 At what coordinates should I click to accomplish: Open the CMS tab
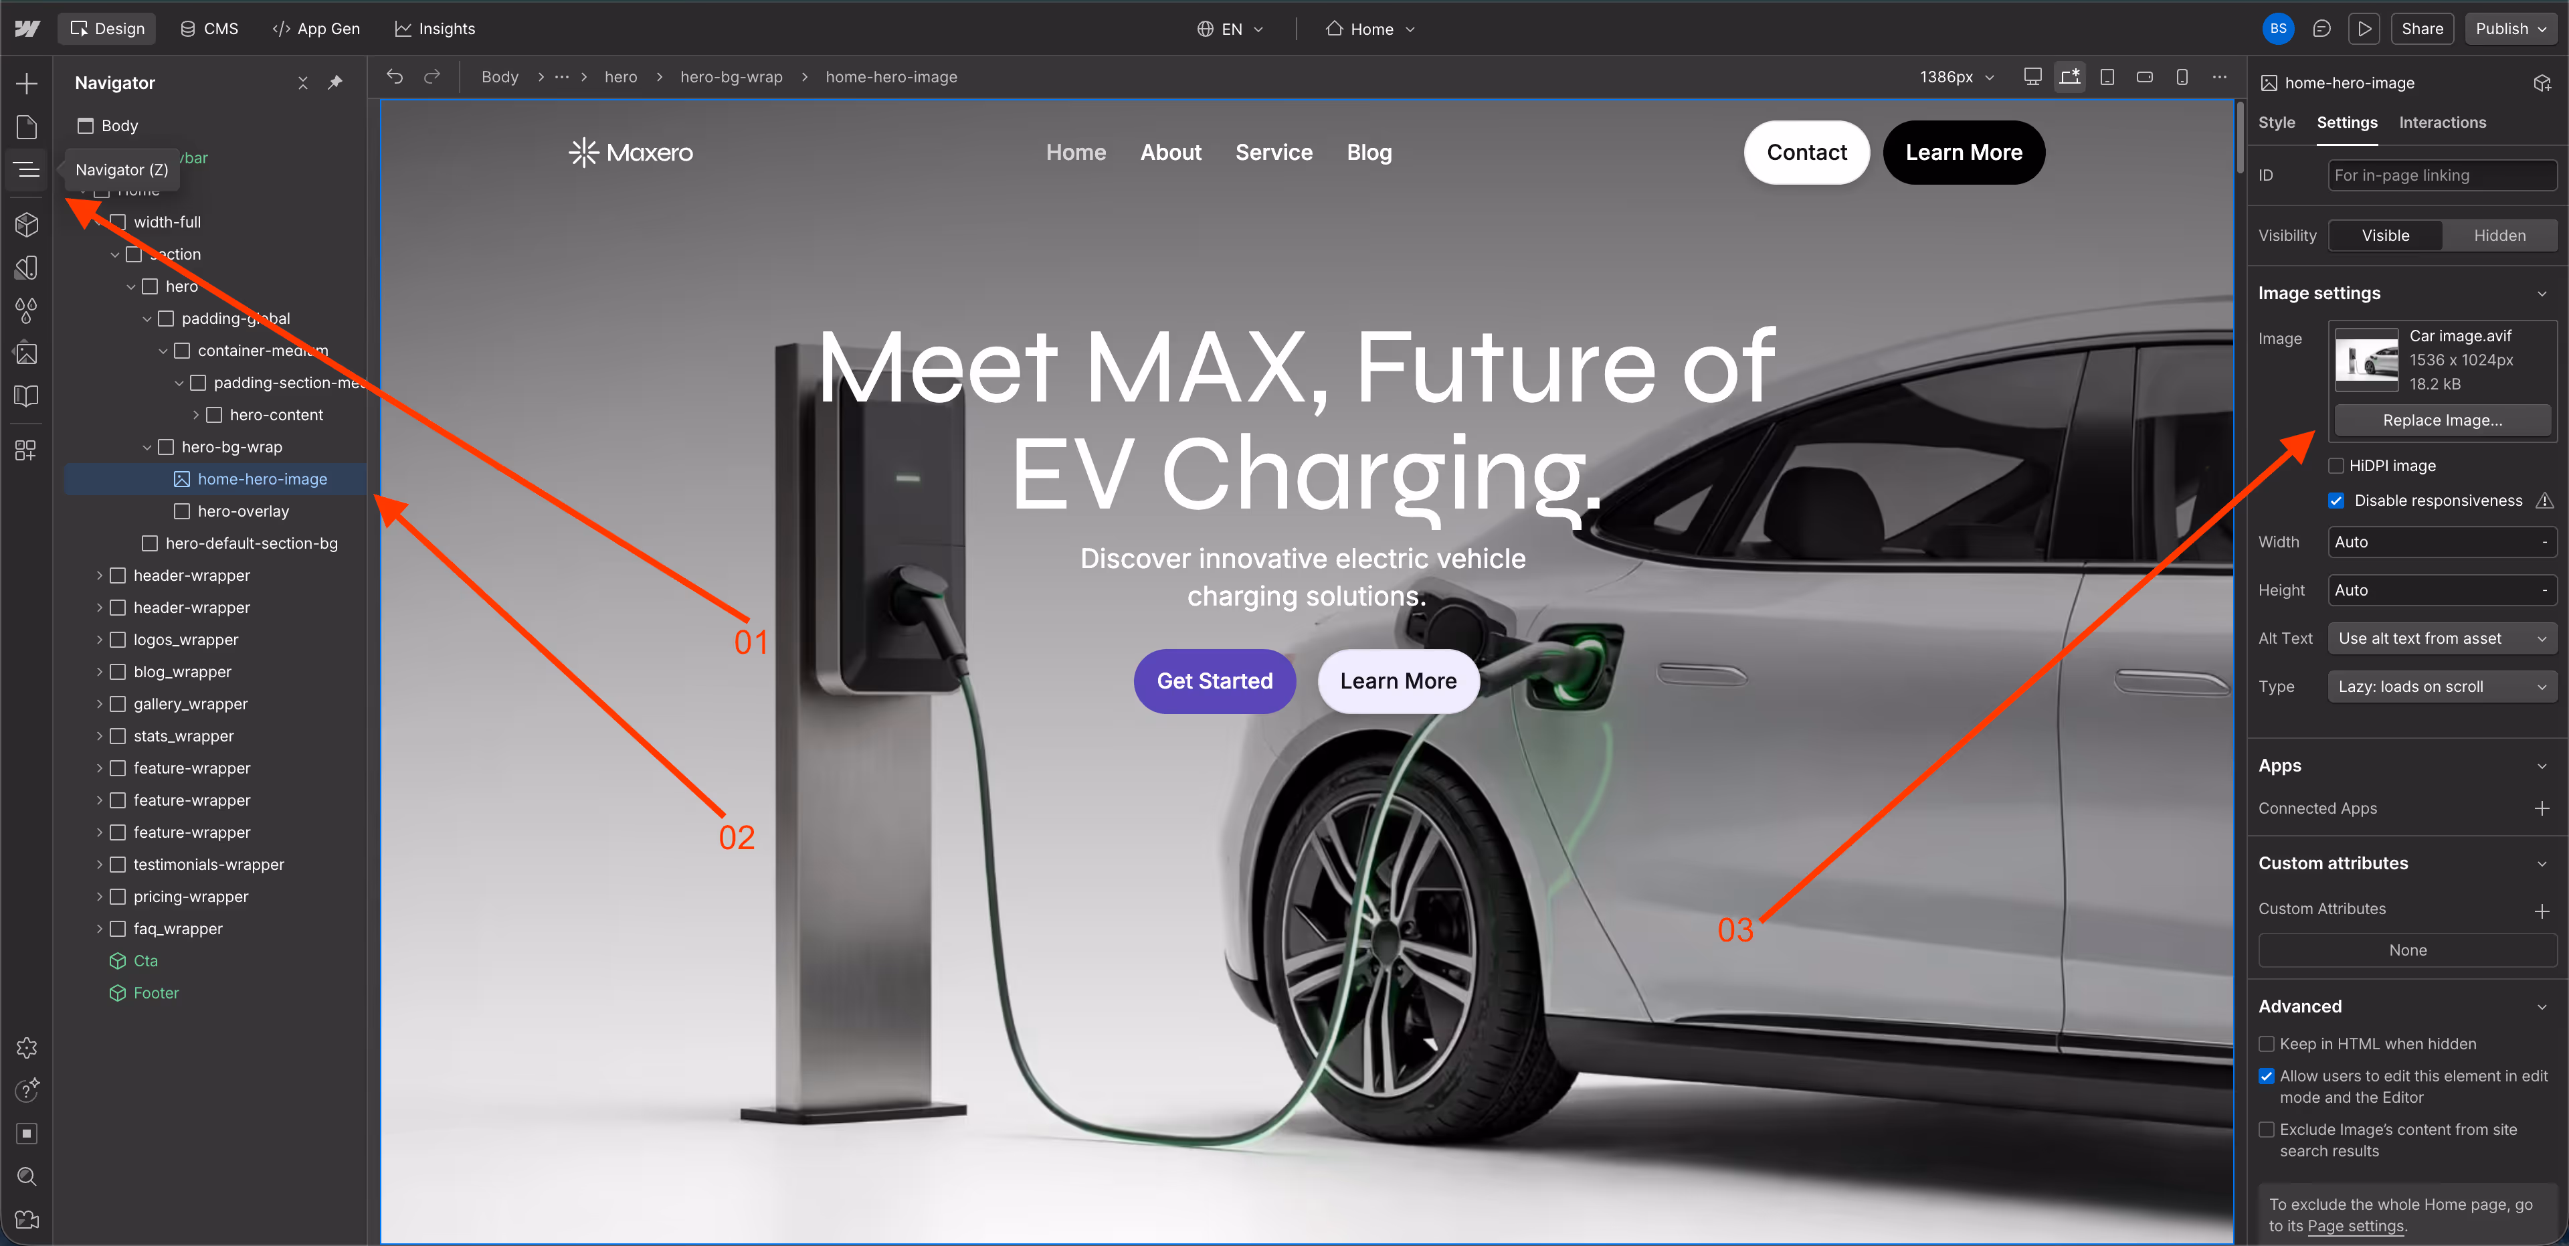click(x=209, y=29)
